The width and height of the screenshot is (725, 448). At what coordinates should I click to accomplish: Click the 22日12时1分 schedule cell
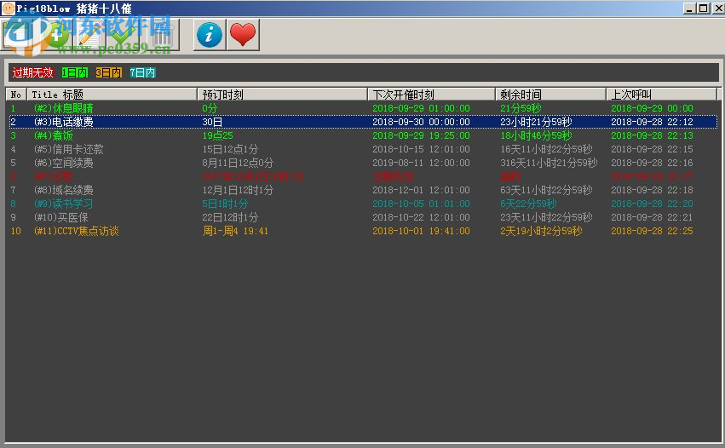tap(230, 217)
